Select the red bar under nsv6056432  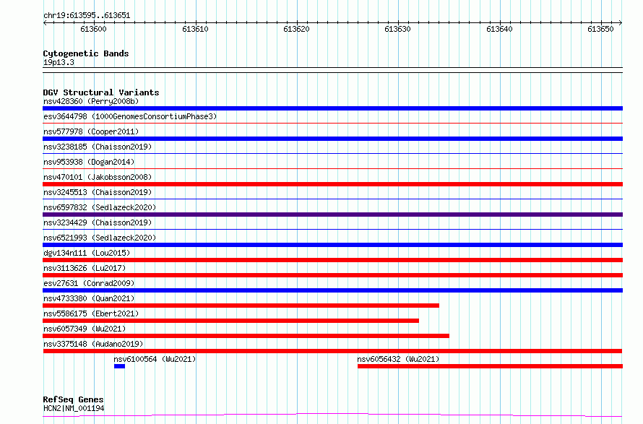point(490,366)
